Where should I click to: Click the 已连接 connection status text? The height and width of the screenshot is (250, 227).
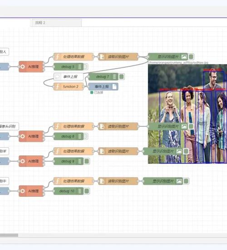tap(99, 92)
